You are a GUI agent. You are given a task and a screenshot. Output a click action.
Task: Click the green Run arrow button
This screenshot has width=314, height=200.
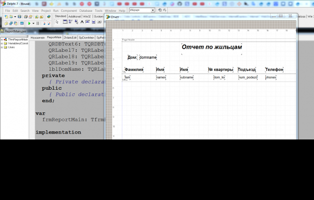29,23
